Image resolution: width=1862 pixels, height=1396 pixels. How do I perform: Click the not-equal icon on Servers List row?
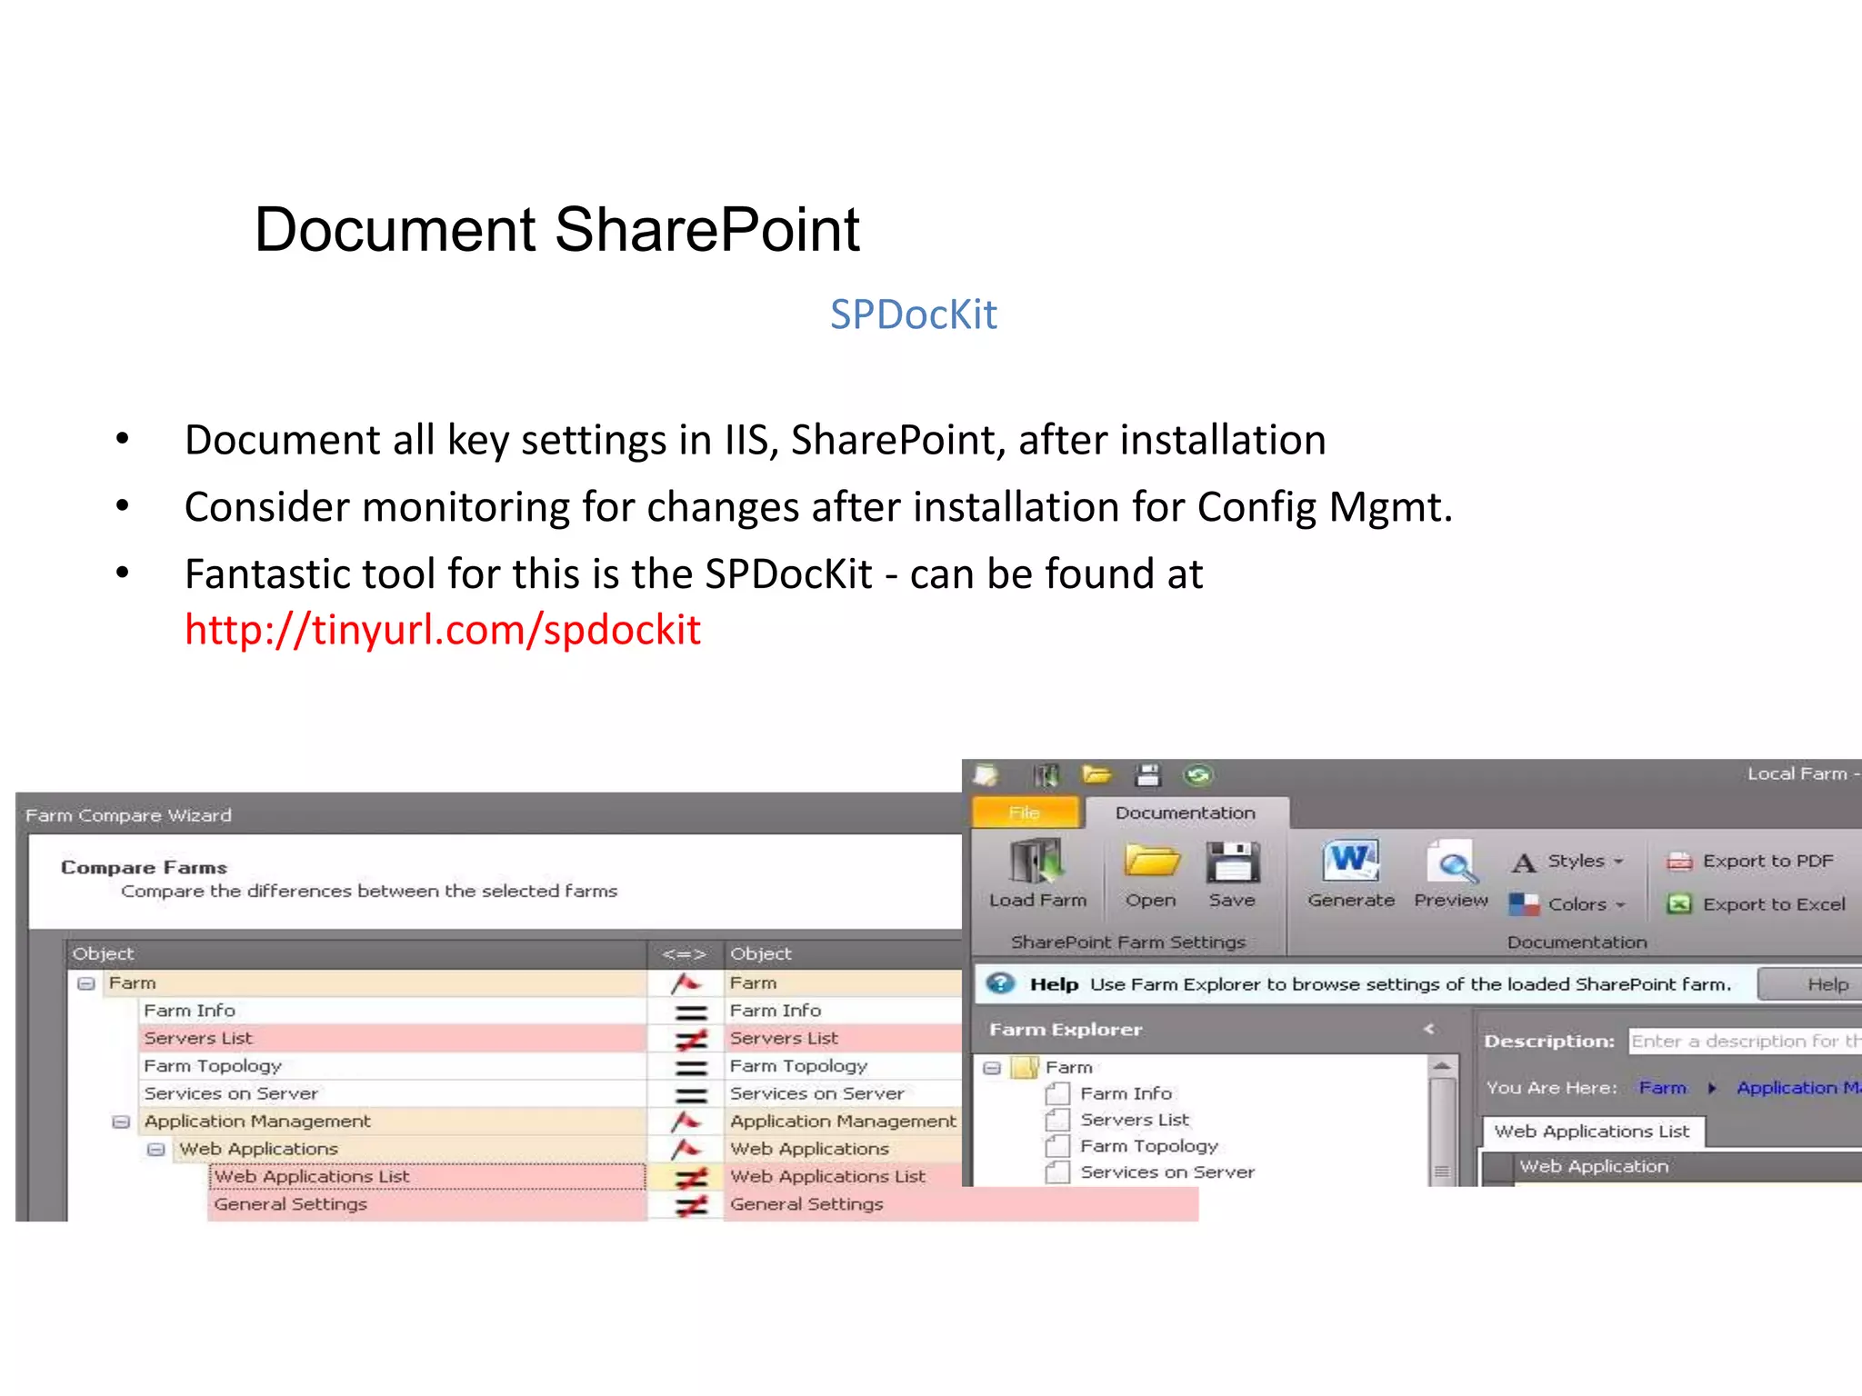point(691,1039)
